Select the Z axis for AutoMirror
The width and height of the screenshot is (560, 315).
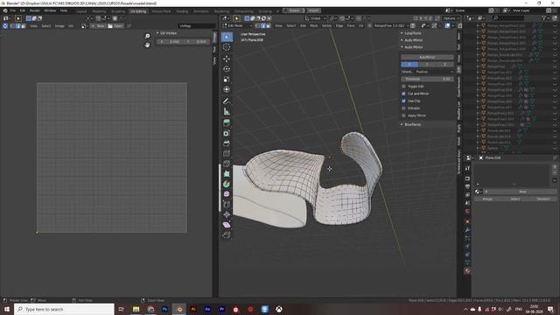445,64
